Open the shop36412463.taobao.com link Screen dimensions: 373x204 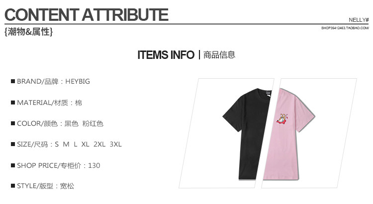tap(345, 28)
